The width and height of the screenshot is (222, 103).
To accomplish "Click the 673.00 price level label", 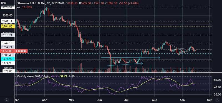I will coord(8,71).
